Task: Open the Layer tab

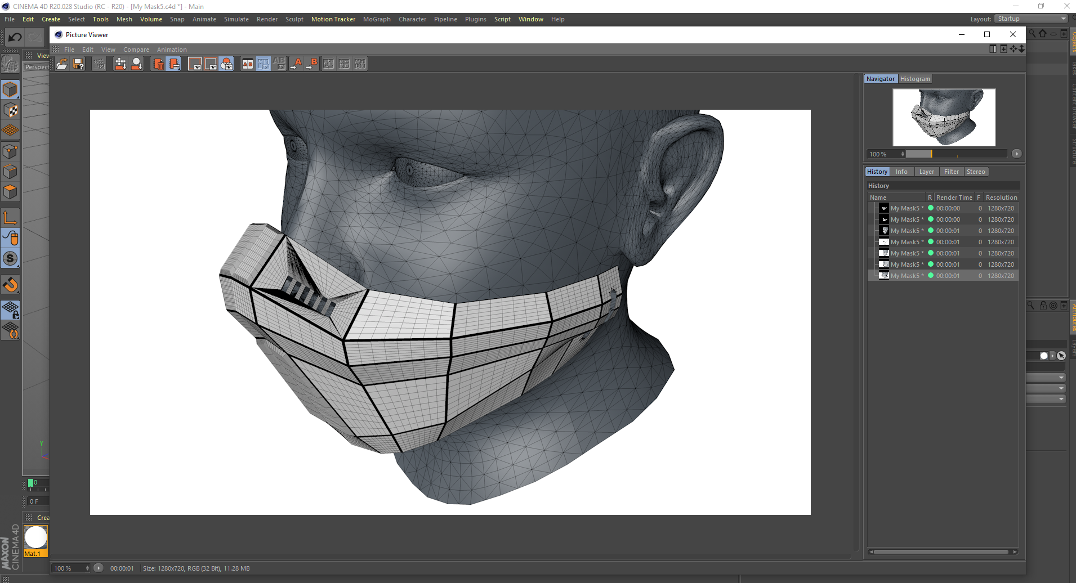Action: (926, 172)
